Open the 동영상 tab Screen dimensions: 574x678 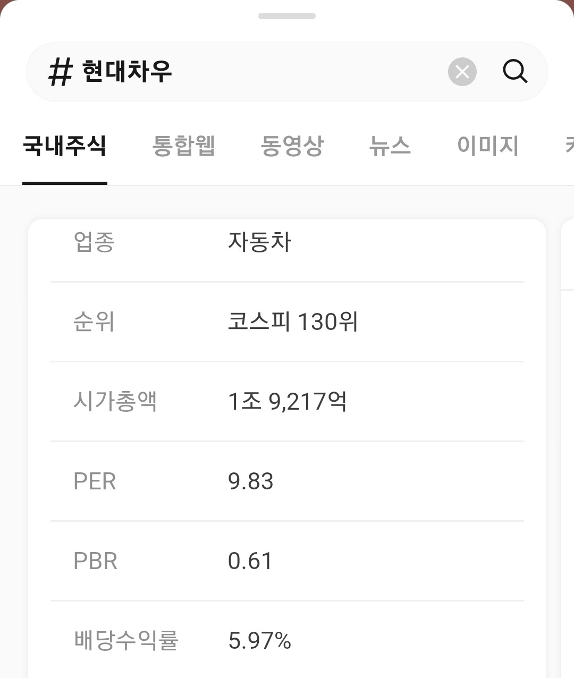pyautogui.click(x=293, y=147)
